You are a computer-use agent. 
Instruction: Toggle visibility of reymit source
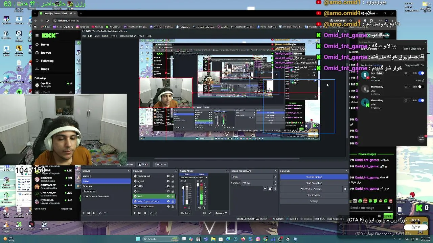pyautogui.click(x=168, y=181)
